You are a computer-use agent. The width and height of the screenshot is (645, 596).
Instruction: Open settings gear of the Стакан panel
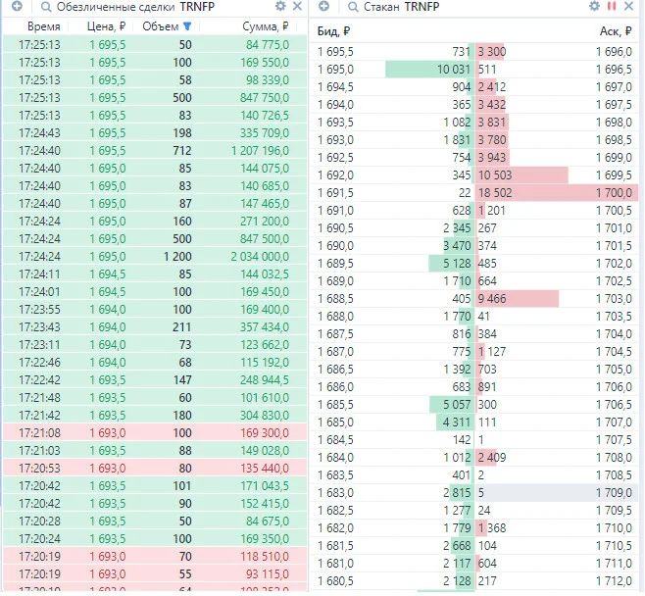[x=594, y=6]
